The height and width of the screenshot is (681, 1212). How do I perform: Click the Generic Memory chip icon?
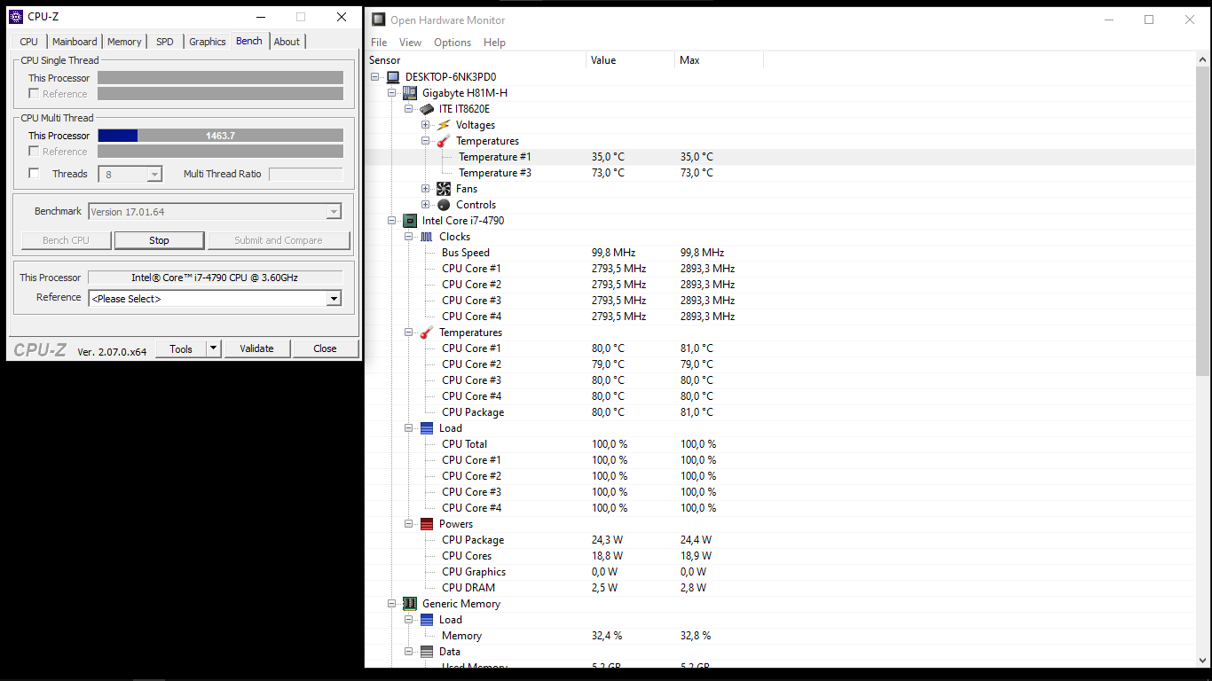point(410,604)
